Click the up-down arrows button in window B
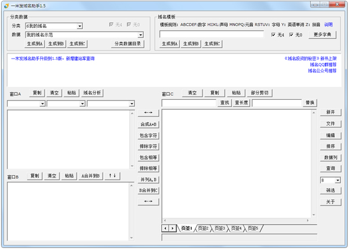348x249 pixels. 114,176
